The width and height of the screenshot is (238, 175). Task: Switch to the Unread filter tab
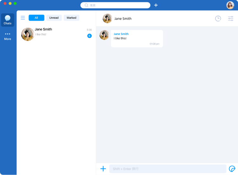point(54,18)
